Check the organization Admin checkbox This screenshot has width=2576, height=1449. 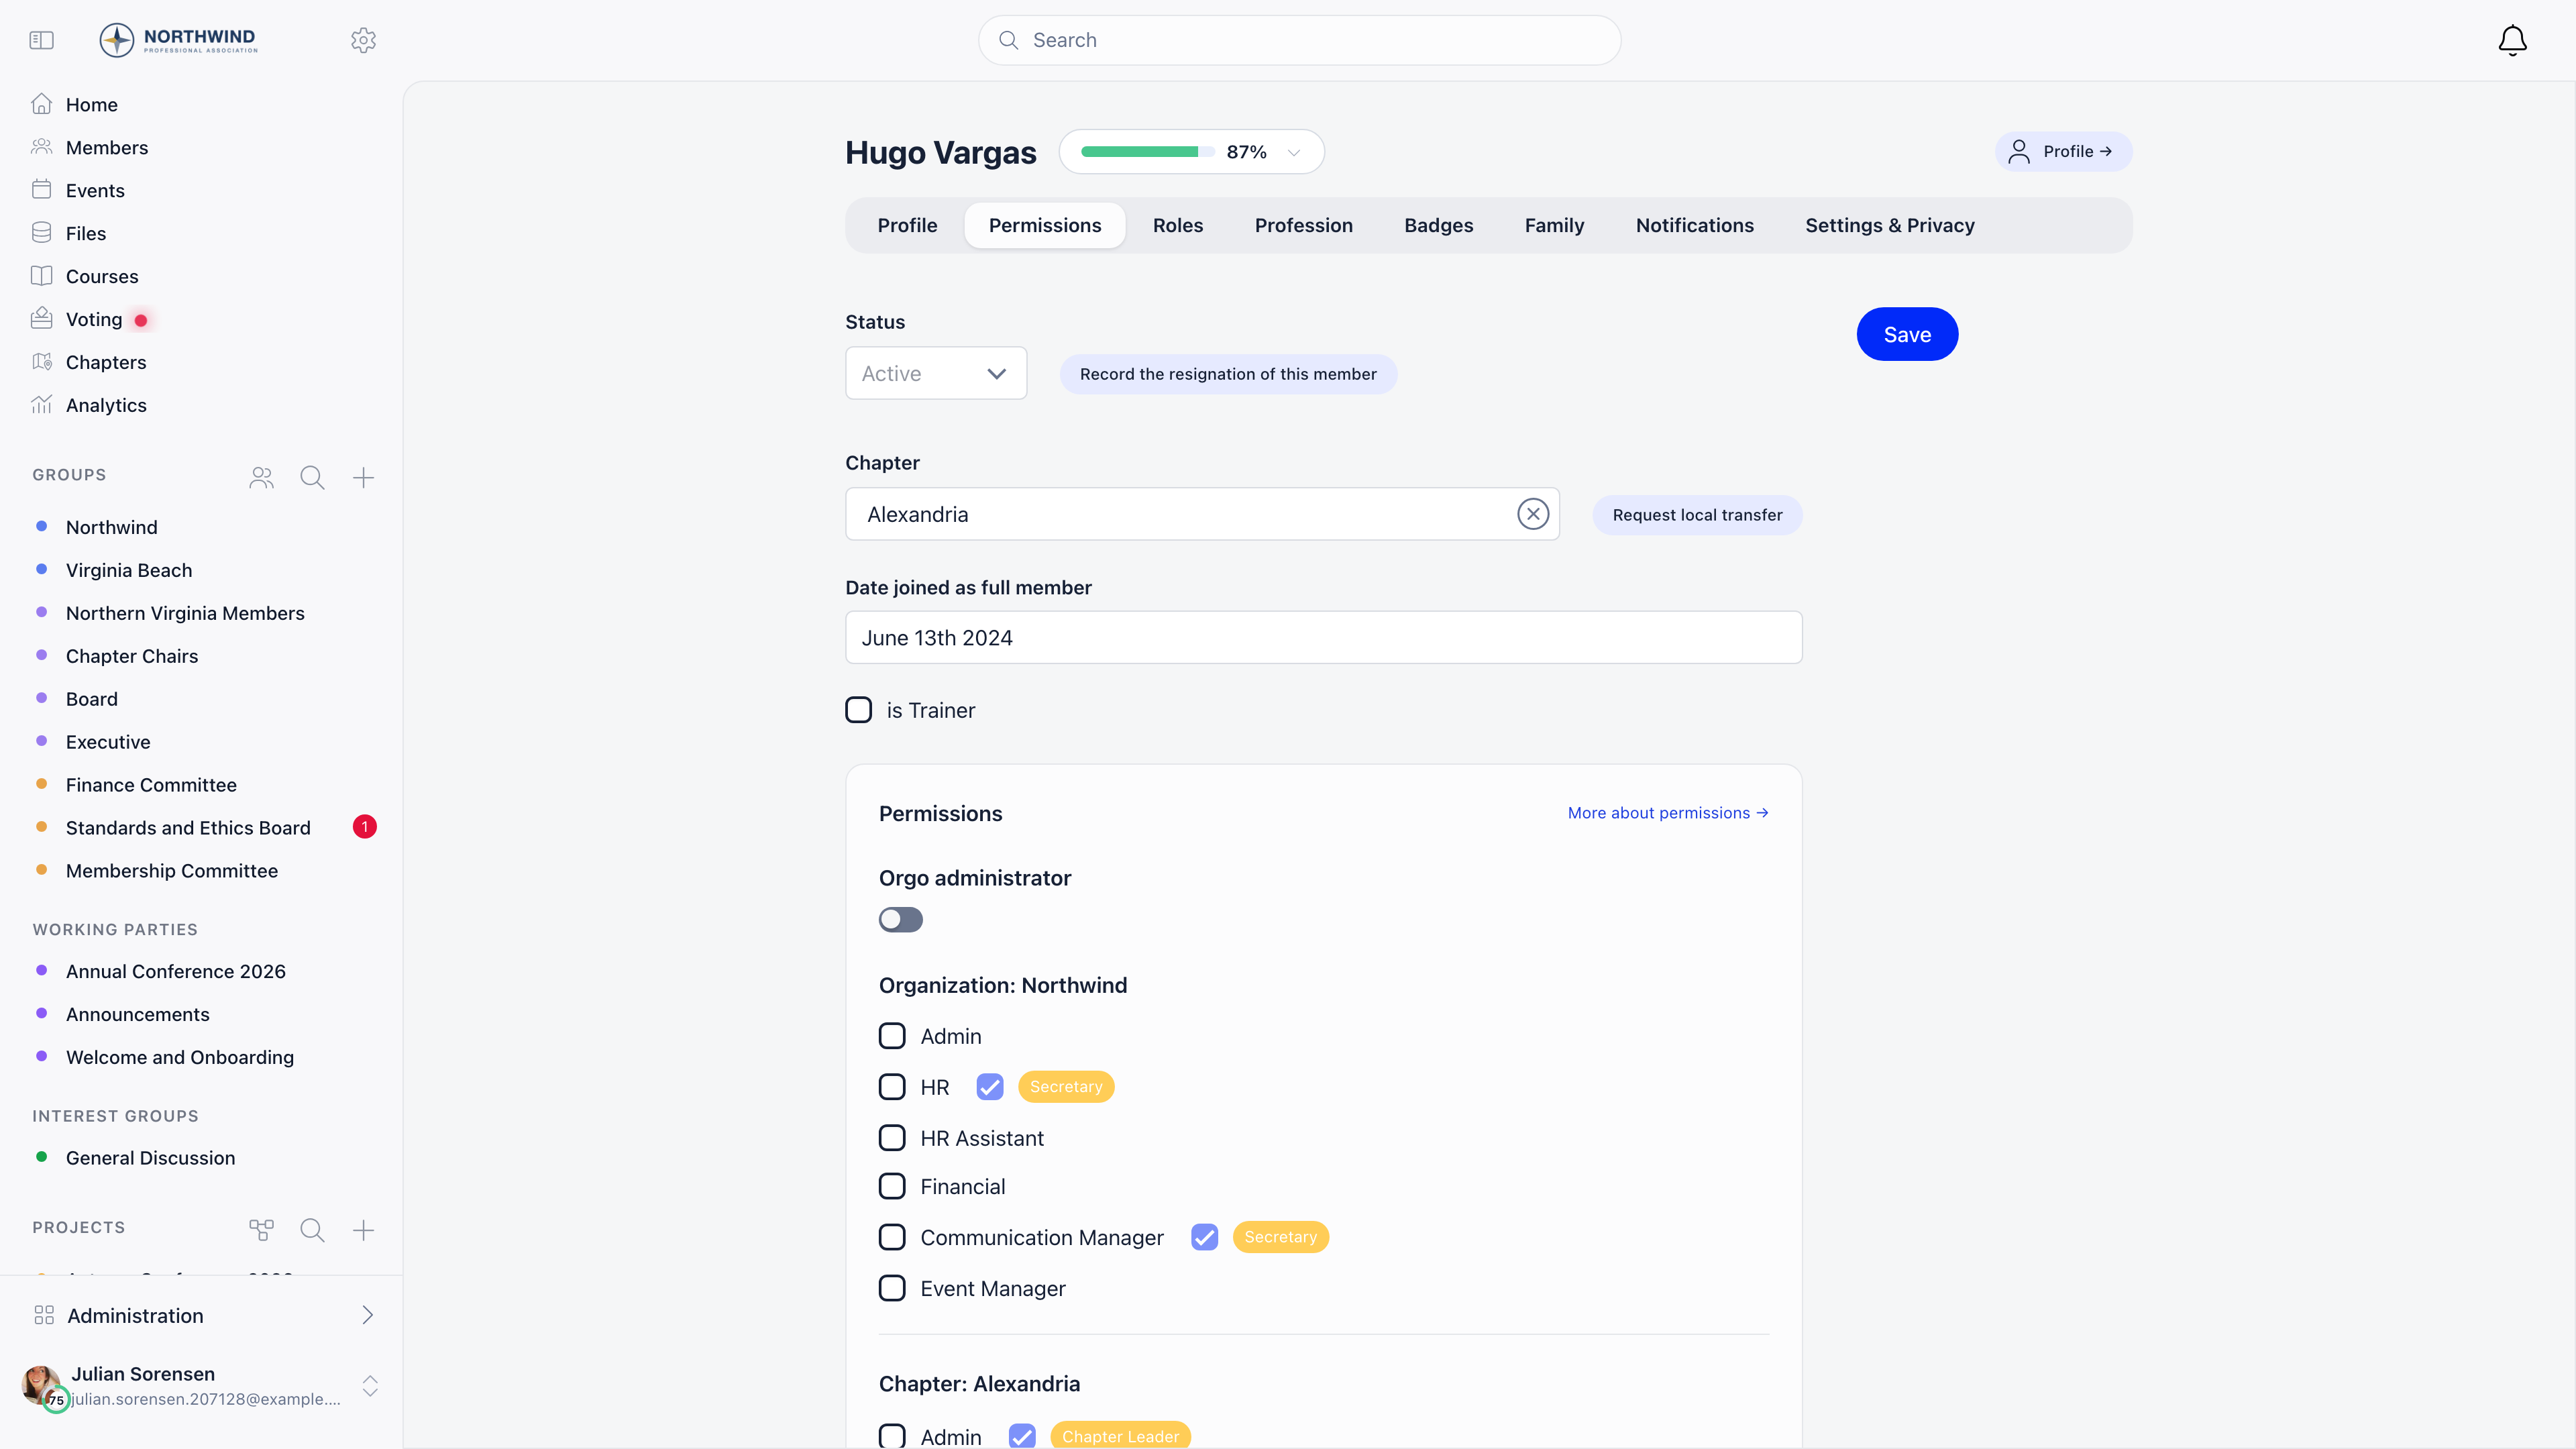tap(892, 1036)
